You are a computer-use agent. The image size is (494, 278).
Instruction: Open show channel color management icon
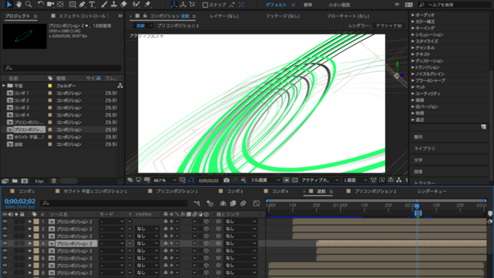243,180
